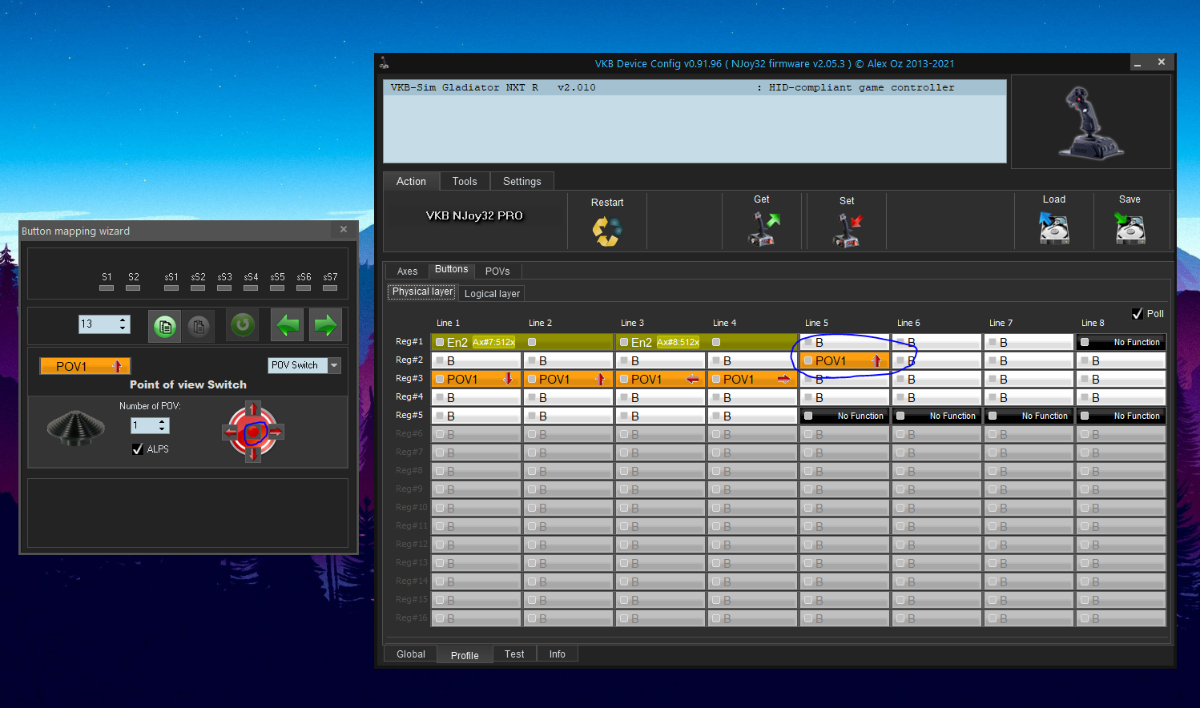This screenshot has width=1200, height=708.
Task: Select Reg#3 Line 1 POV1 down cell
Action: [476, 379]
